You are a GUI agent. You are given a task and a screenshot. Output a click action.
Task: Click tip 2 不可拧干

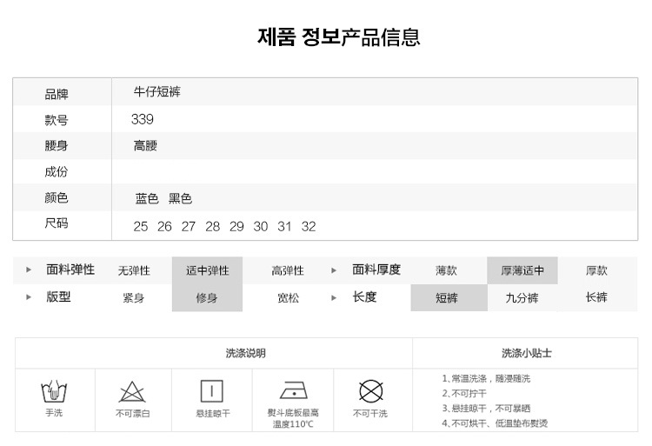[464, 394]
